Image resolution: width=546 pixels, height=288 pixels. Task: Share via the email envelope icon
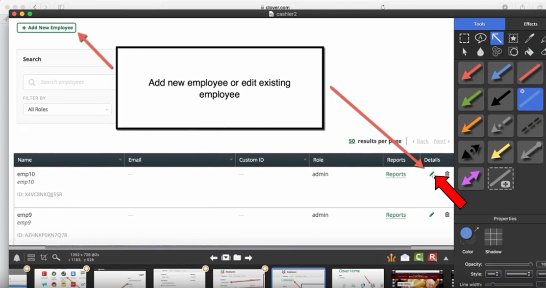coord(405,257)
